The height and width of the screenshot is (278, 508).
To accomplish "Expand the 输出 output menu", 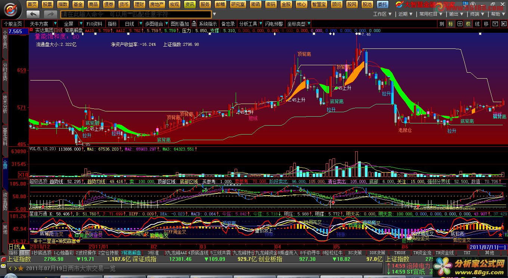I will click(456, 14).
